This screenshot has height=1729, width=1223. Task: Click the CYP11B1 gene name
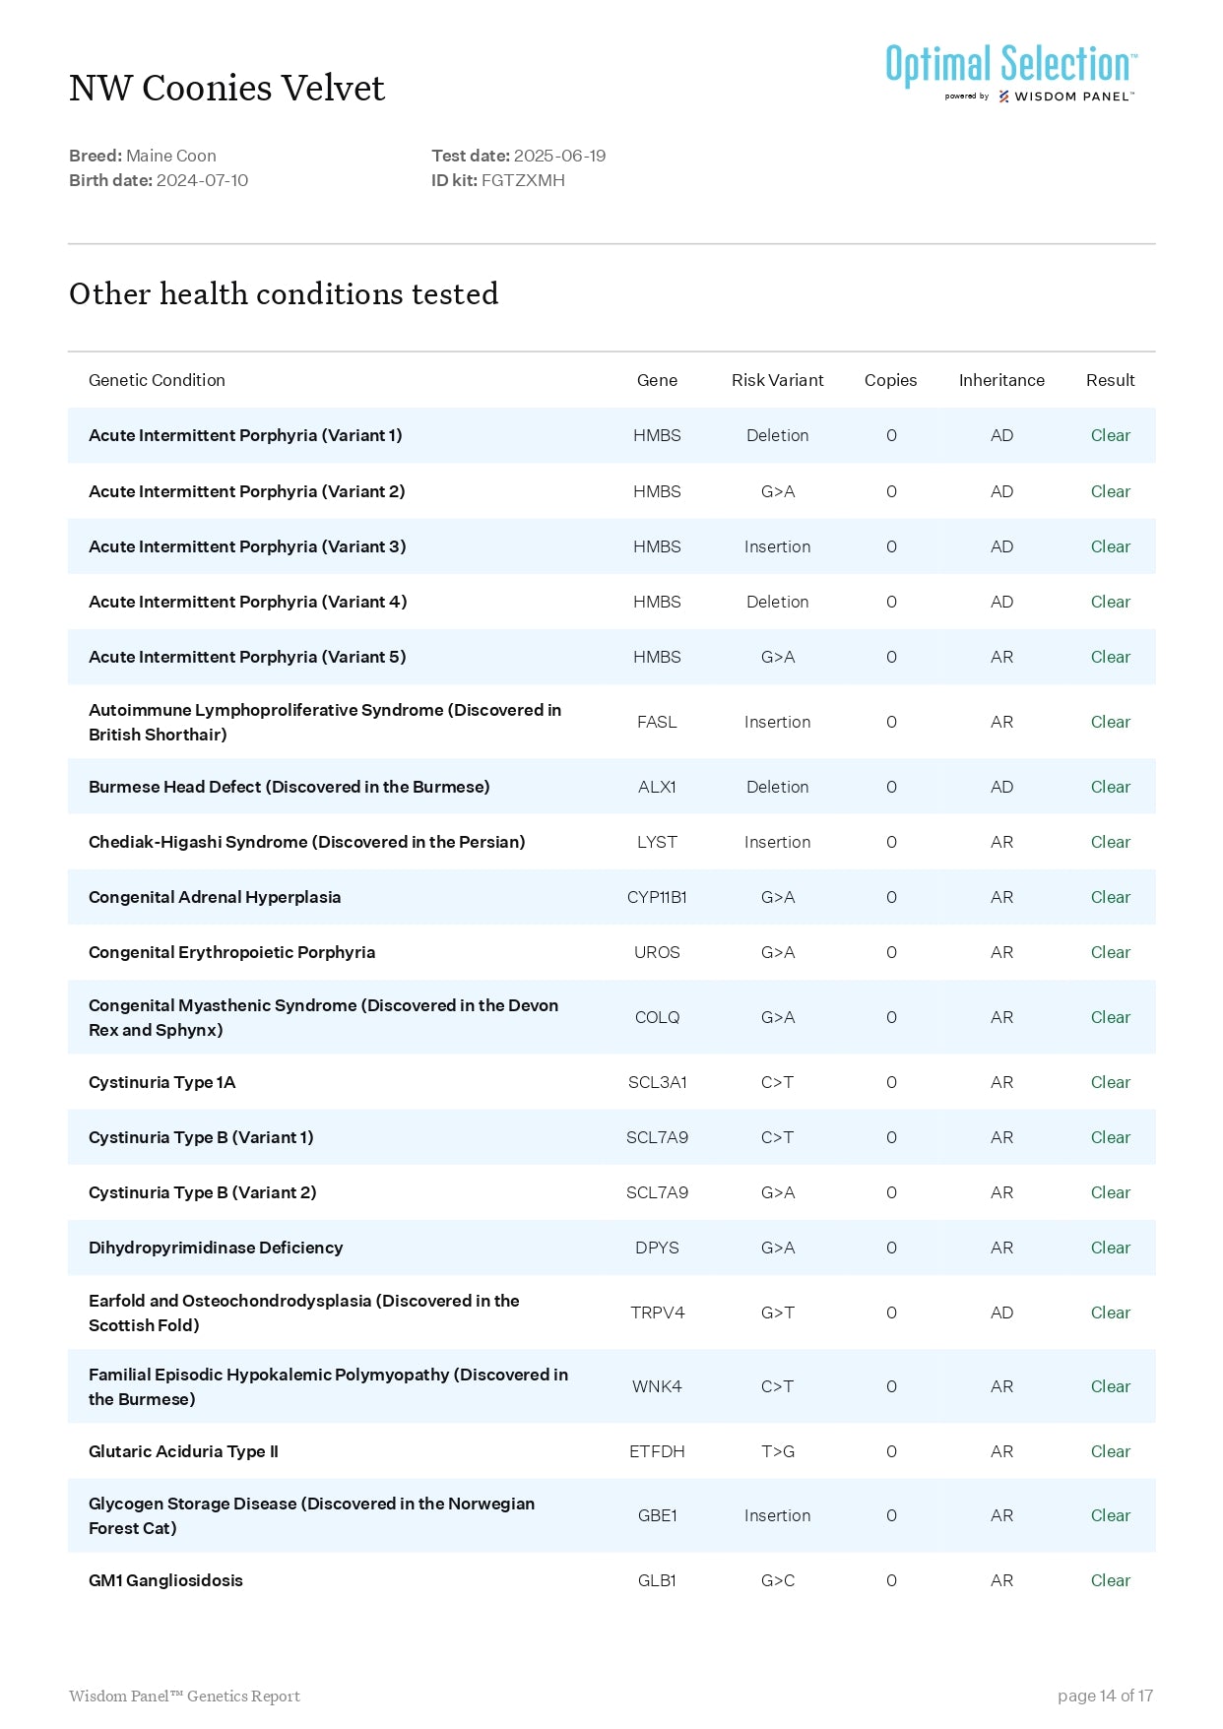(x=657, y=897)
